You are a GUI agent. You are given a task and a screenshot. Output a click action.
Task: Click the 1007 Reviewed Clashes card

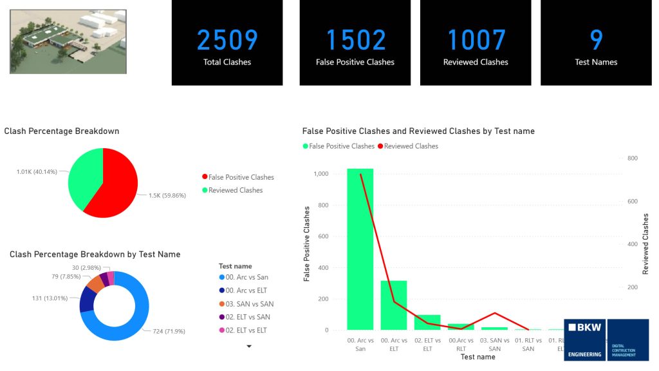476,43
